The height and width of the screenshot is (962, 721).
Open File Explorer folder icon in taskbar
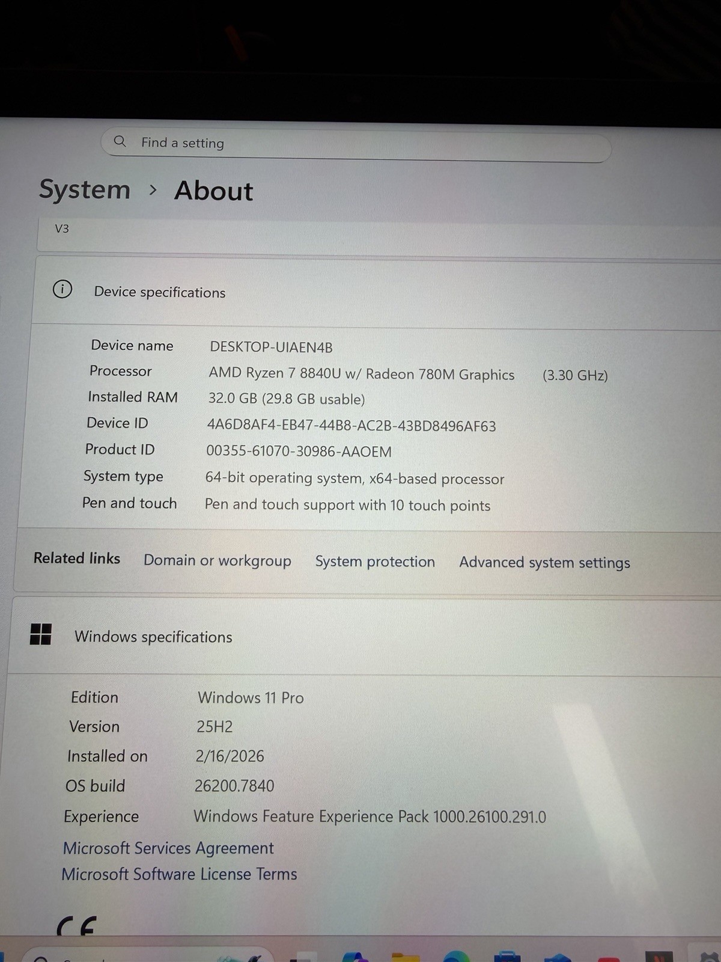click(x=406, y=957)
